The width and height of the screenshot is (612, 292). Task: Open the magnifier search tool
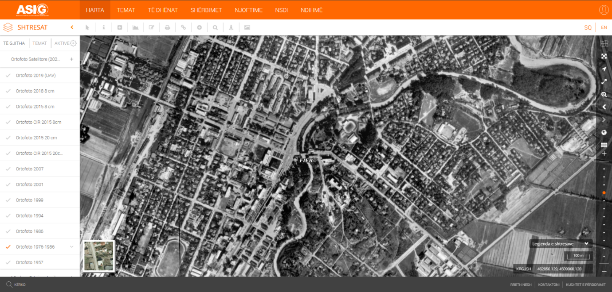[215, 27]
